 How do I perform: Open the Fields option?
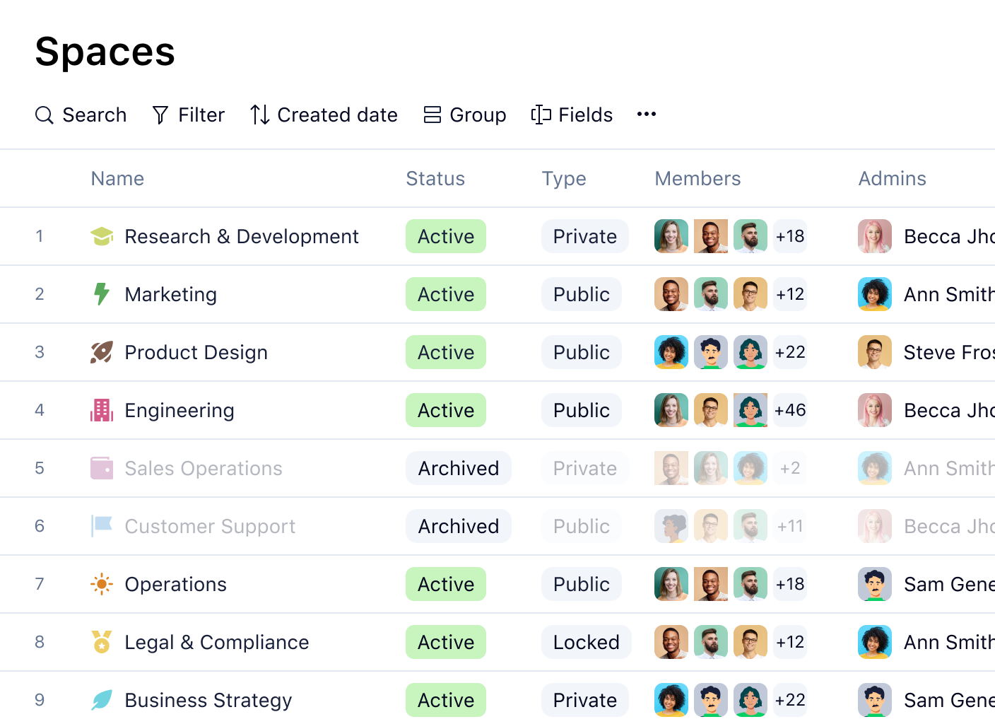point(571,115)
